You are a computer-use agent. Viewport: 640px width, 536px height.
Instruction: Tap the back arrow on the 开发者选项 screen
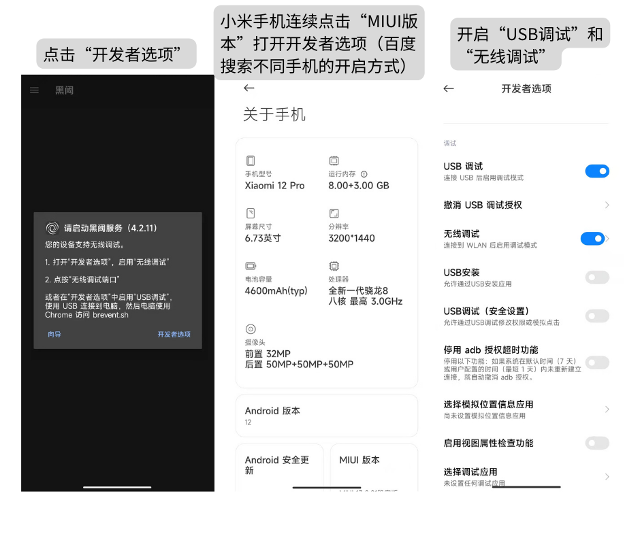449,88
